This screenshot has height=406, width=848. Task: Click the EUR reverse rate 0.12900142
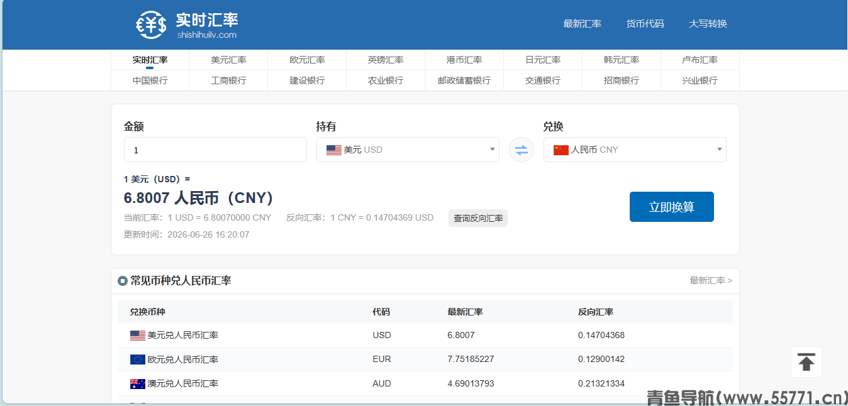pos(601,359)
